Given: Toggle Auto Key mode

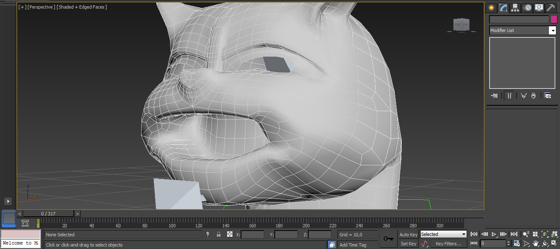Looking at the screenshot, I should 408,235.
